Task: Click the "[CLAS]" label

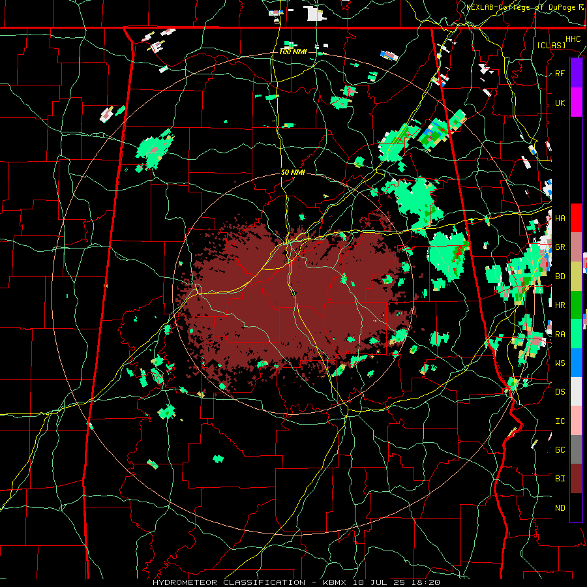Action: tap(551, 45)
